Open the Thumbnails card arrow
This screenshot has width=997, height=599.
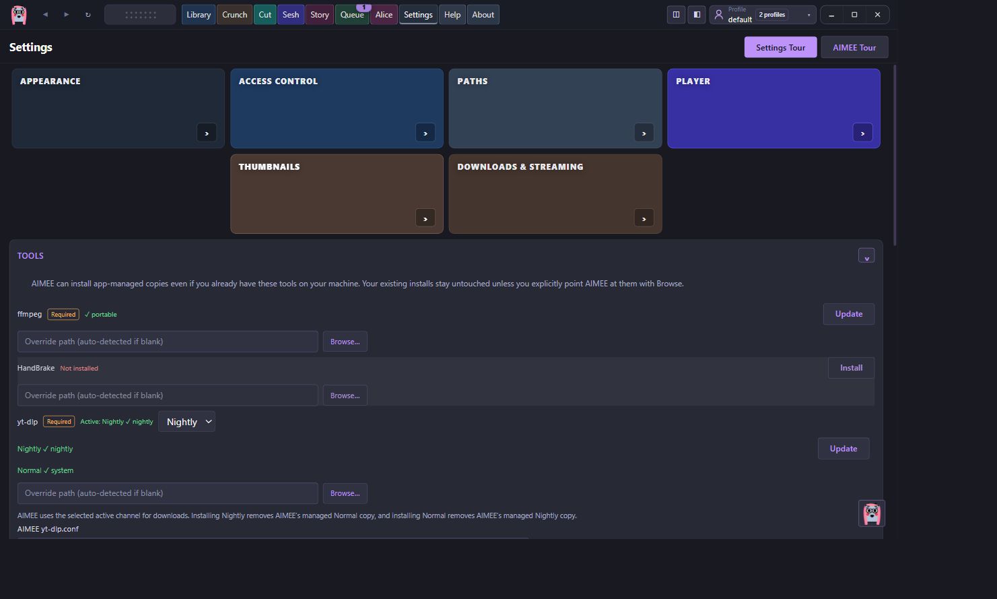coord(425,218)
